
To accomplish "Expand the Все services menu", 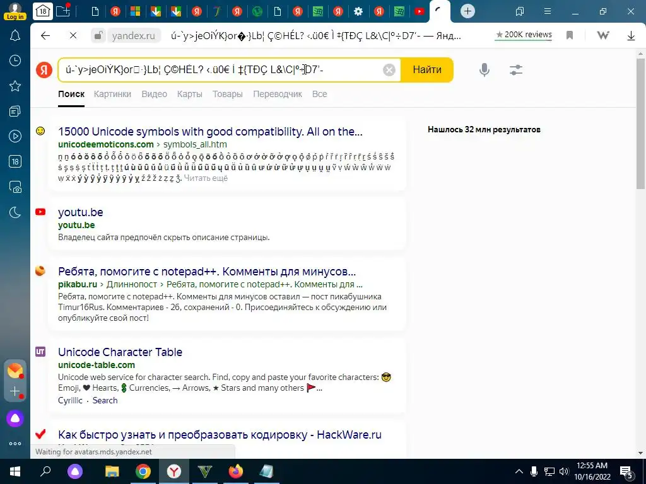I will click(x=319, y=95).
